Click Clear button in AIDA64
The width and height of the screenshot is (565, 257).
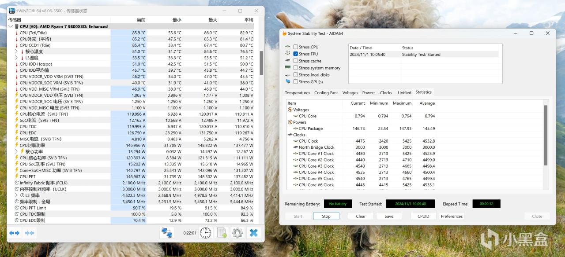(361, 216)
